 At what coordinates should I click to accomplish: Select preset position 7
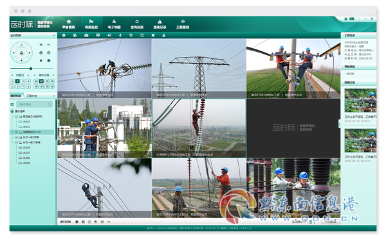[x=23, y=87]
